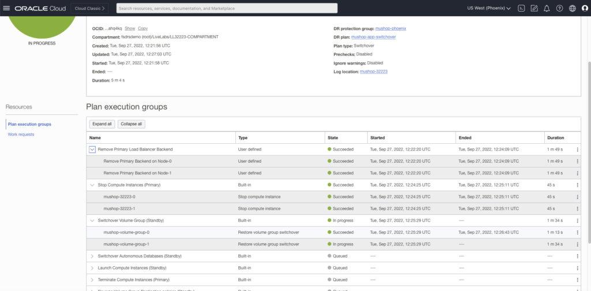The image size is (591, 291).
Task: Click the edit/announcements icon in header
Action: pyautogui.click(x=534, y=8)
